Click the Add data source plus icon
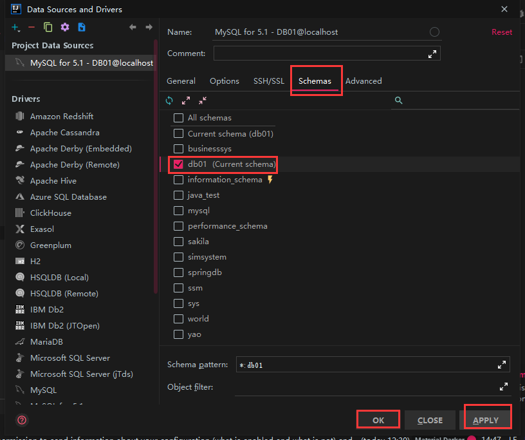The height and width of the screenshot is (440, 525). [15, 28]
